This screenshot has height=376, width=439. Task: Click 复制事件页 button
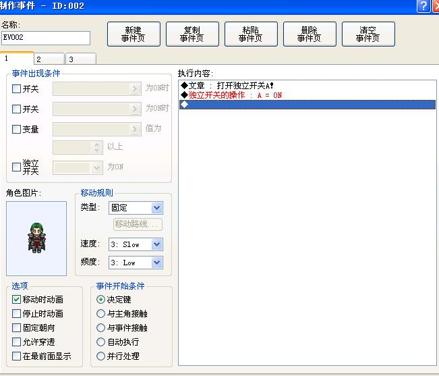point(192,34)
